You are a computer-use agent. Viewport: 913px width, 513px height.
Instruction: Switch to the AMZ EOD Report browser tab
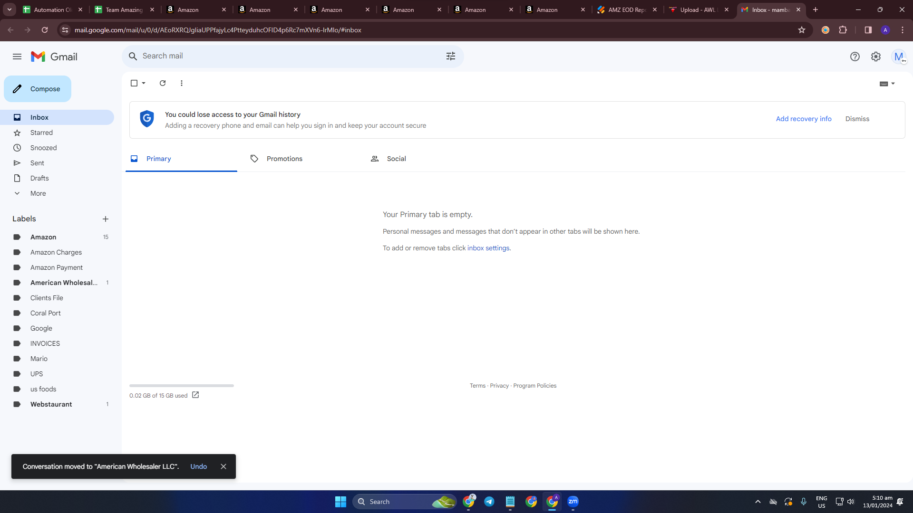pyautogui.click(x=628, y=9)
